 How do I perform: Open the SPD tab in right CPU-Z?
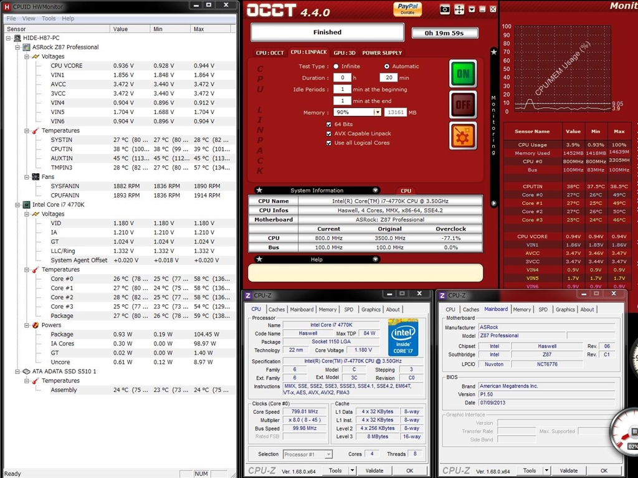[543, 310]
